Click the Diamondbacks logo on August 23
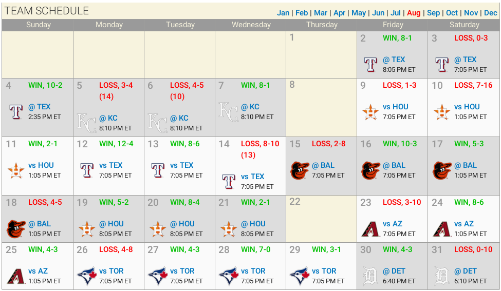Viewport: 501px width, 291px height. [x=370, y=228]
